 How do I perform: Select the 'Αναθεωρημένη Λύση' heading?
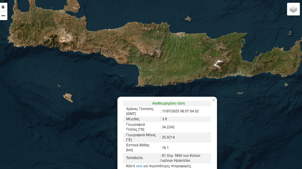point(168,103)
